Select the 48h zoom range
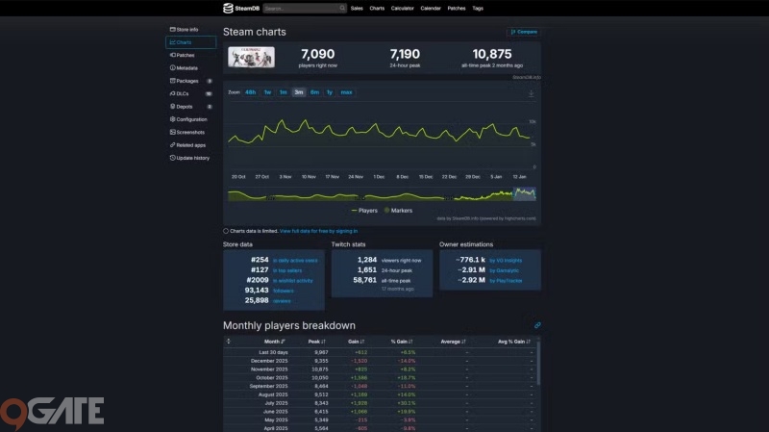The height and width of the screenshot is (432, 769). coord(250,92)
